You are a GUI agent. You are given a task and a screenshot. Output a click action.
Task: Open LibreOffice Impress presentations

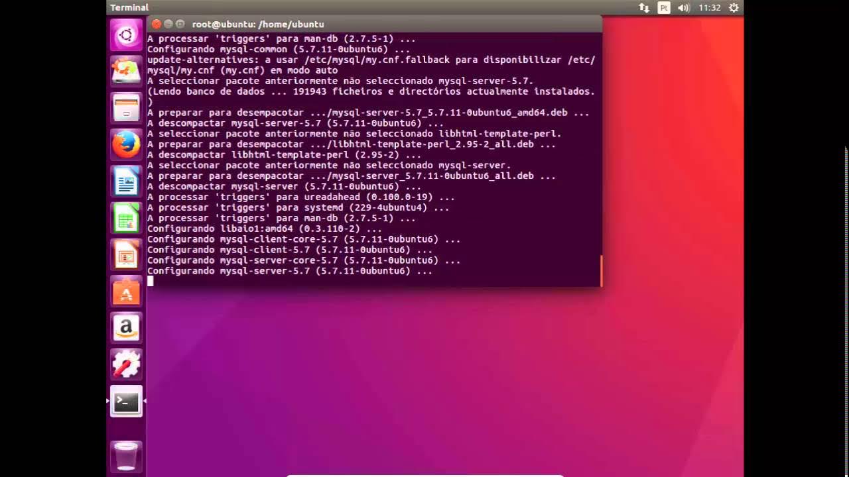tap(126, 254)
